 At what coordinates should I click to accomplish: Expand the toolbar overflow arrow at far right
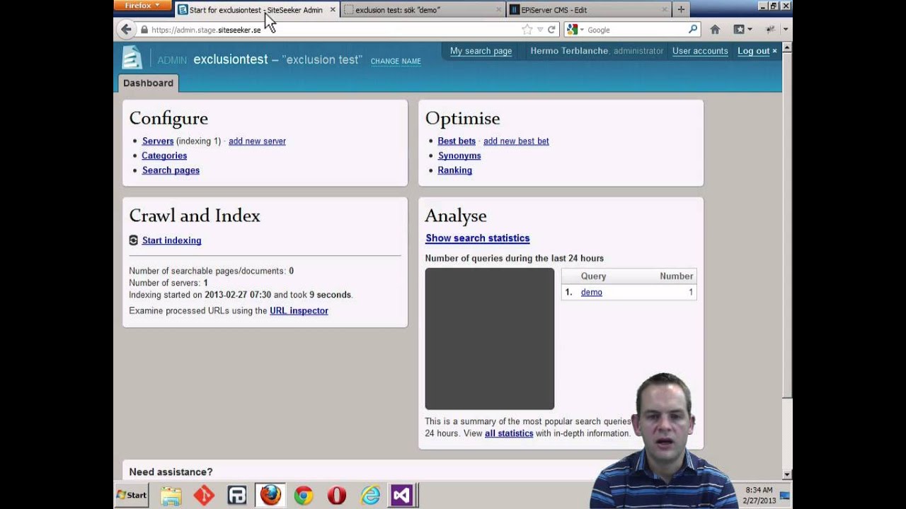[x=786, y=30]
